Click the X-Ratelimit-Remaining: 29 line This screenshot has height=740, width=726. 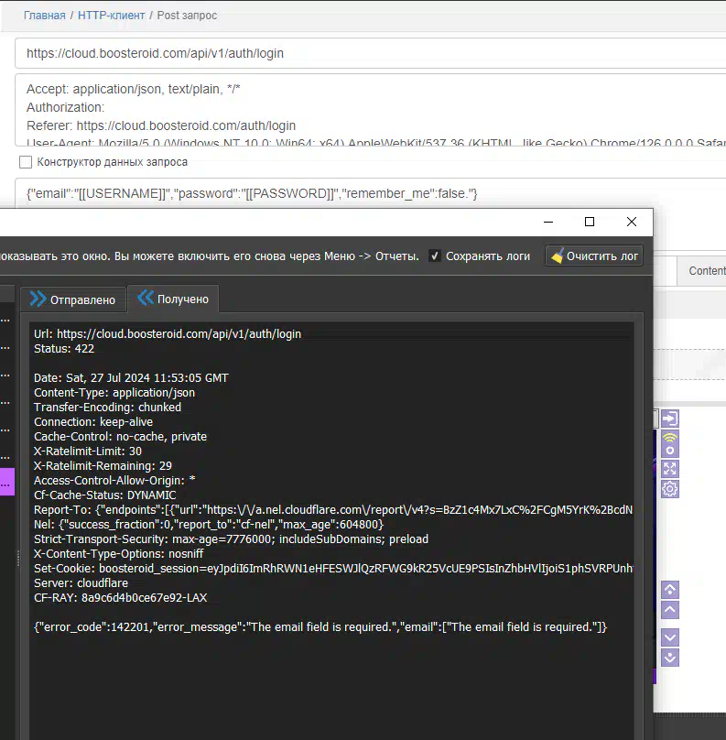click(103, 466)
